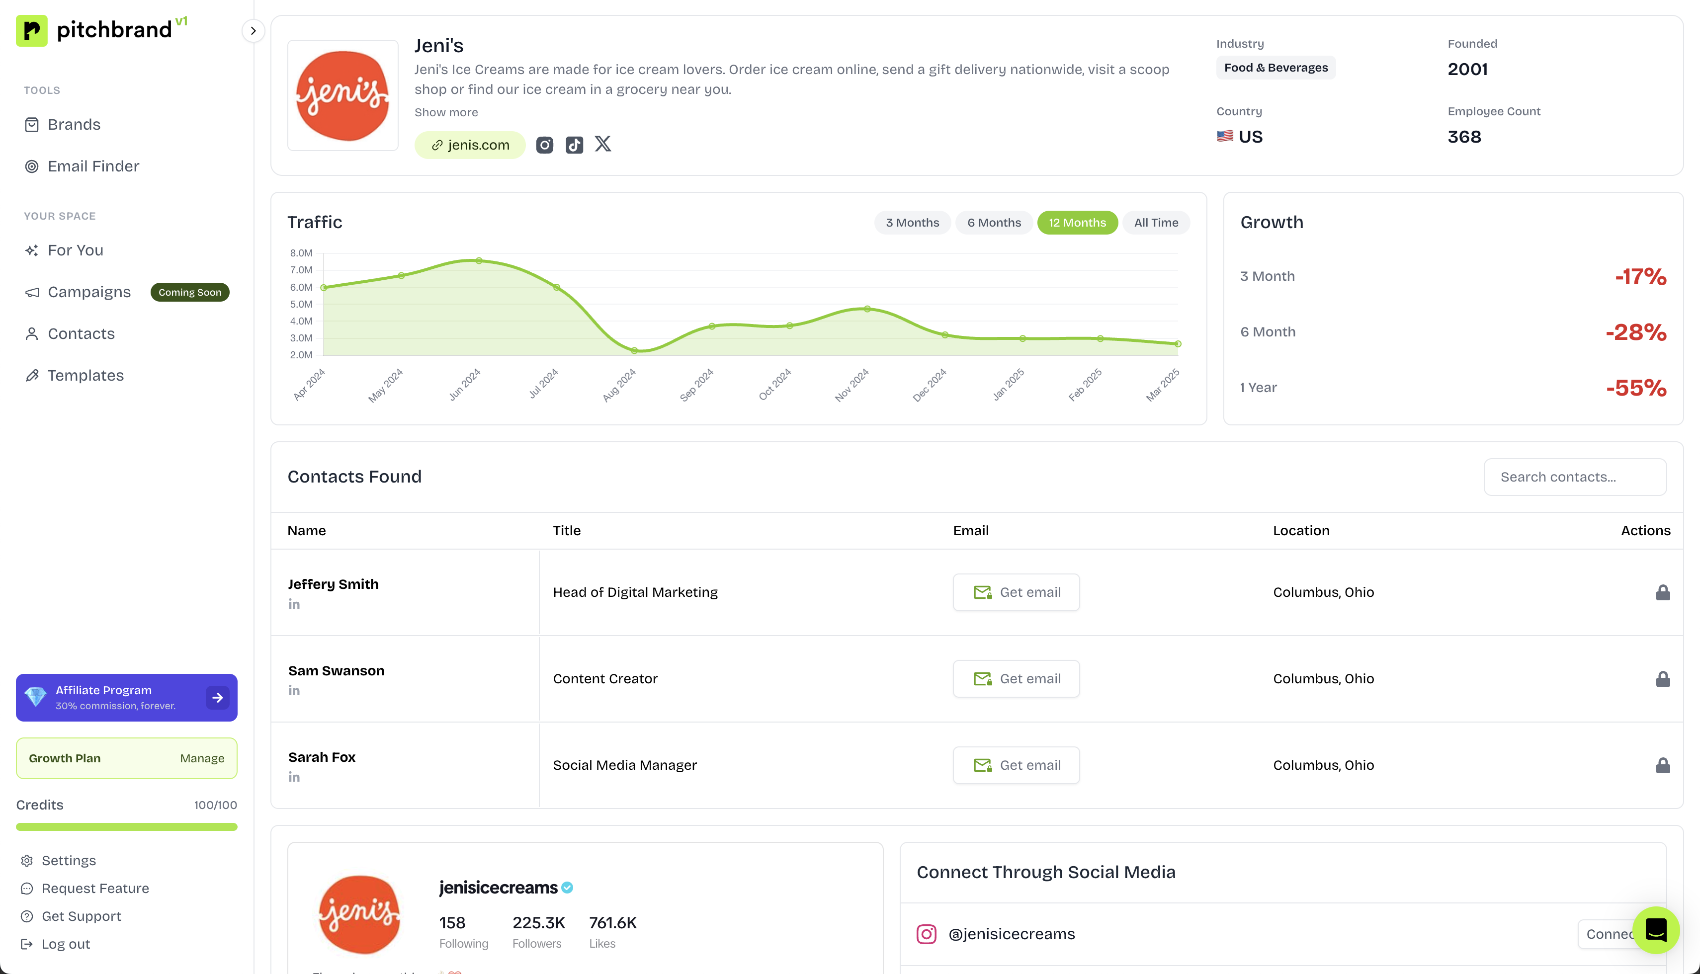Open Jeffery Smith's LinkedIn icon
The image size is (1700, 974).
pos(294,604)
